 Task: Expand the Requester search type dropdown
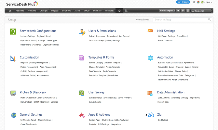tap(193, 11)
